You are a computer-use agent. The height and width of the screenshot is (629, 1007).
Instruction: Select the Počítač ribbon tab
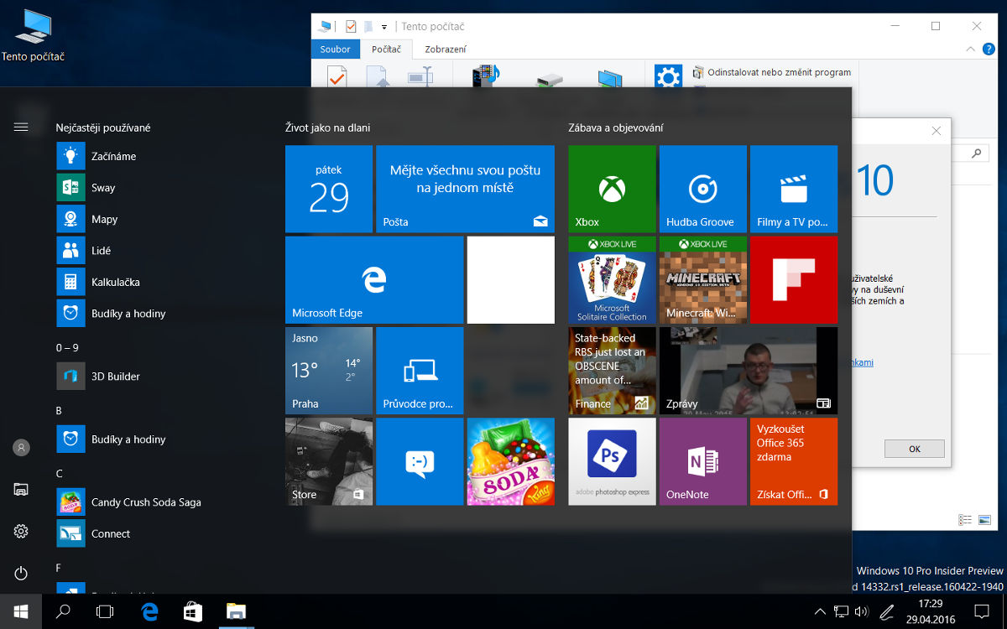pyautogui.click(x=386, y=49)
